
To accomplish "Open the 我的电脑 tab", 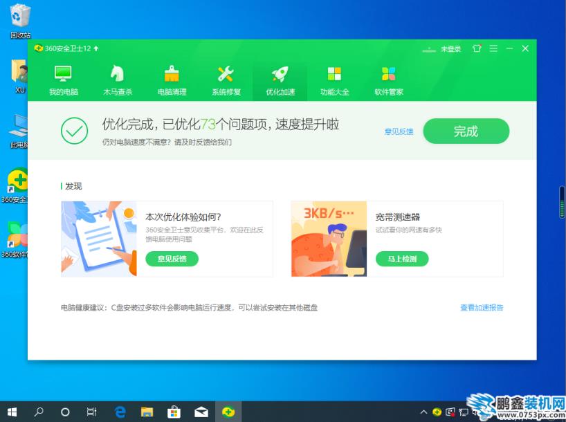I will [64, 81].
